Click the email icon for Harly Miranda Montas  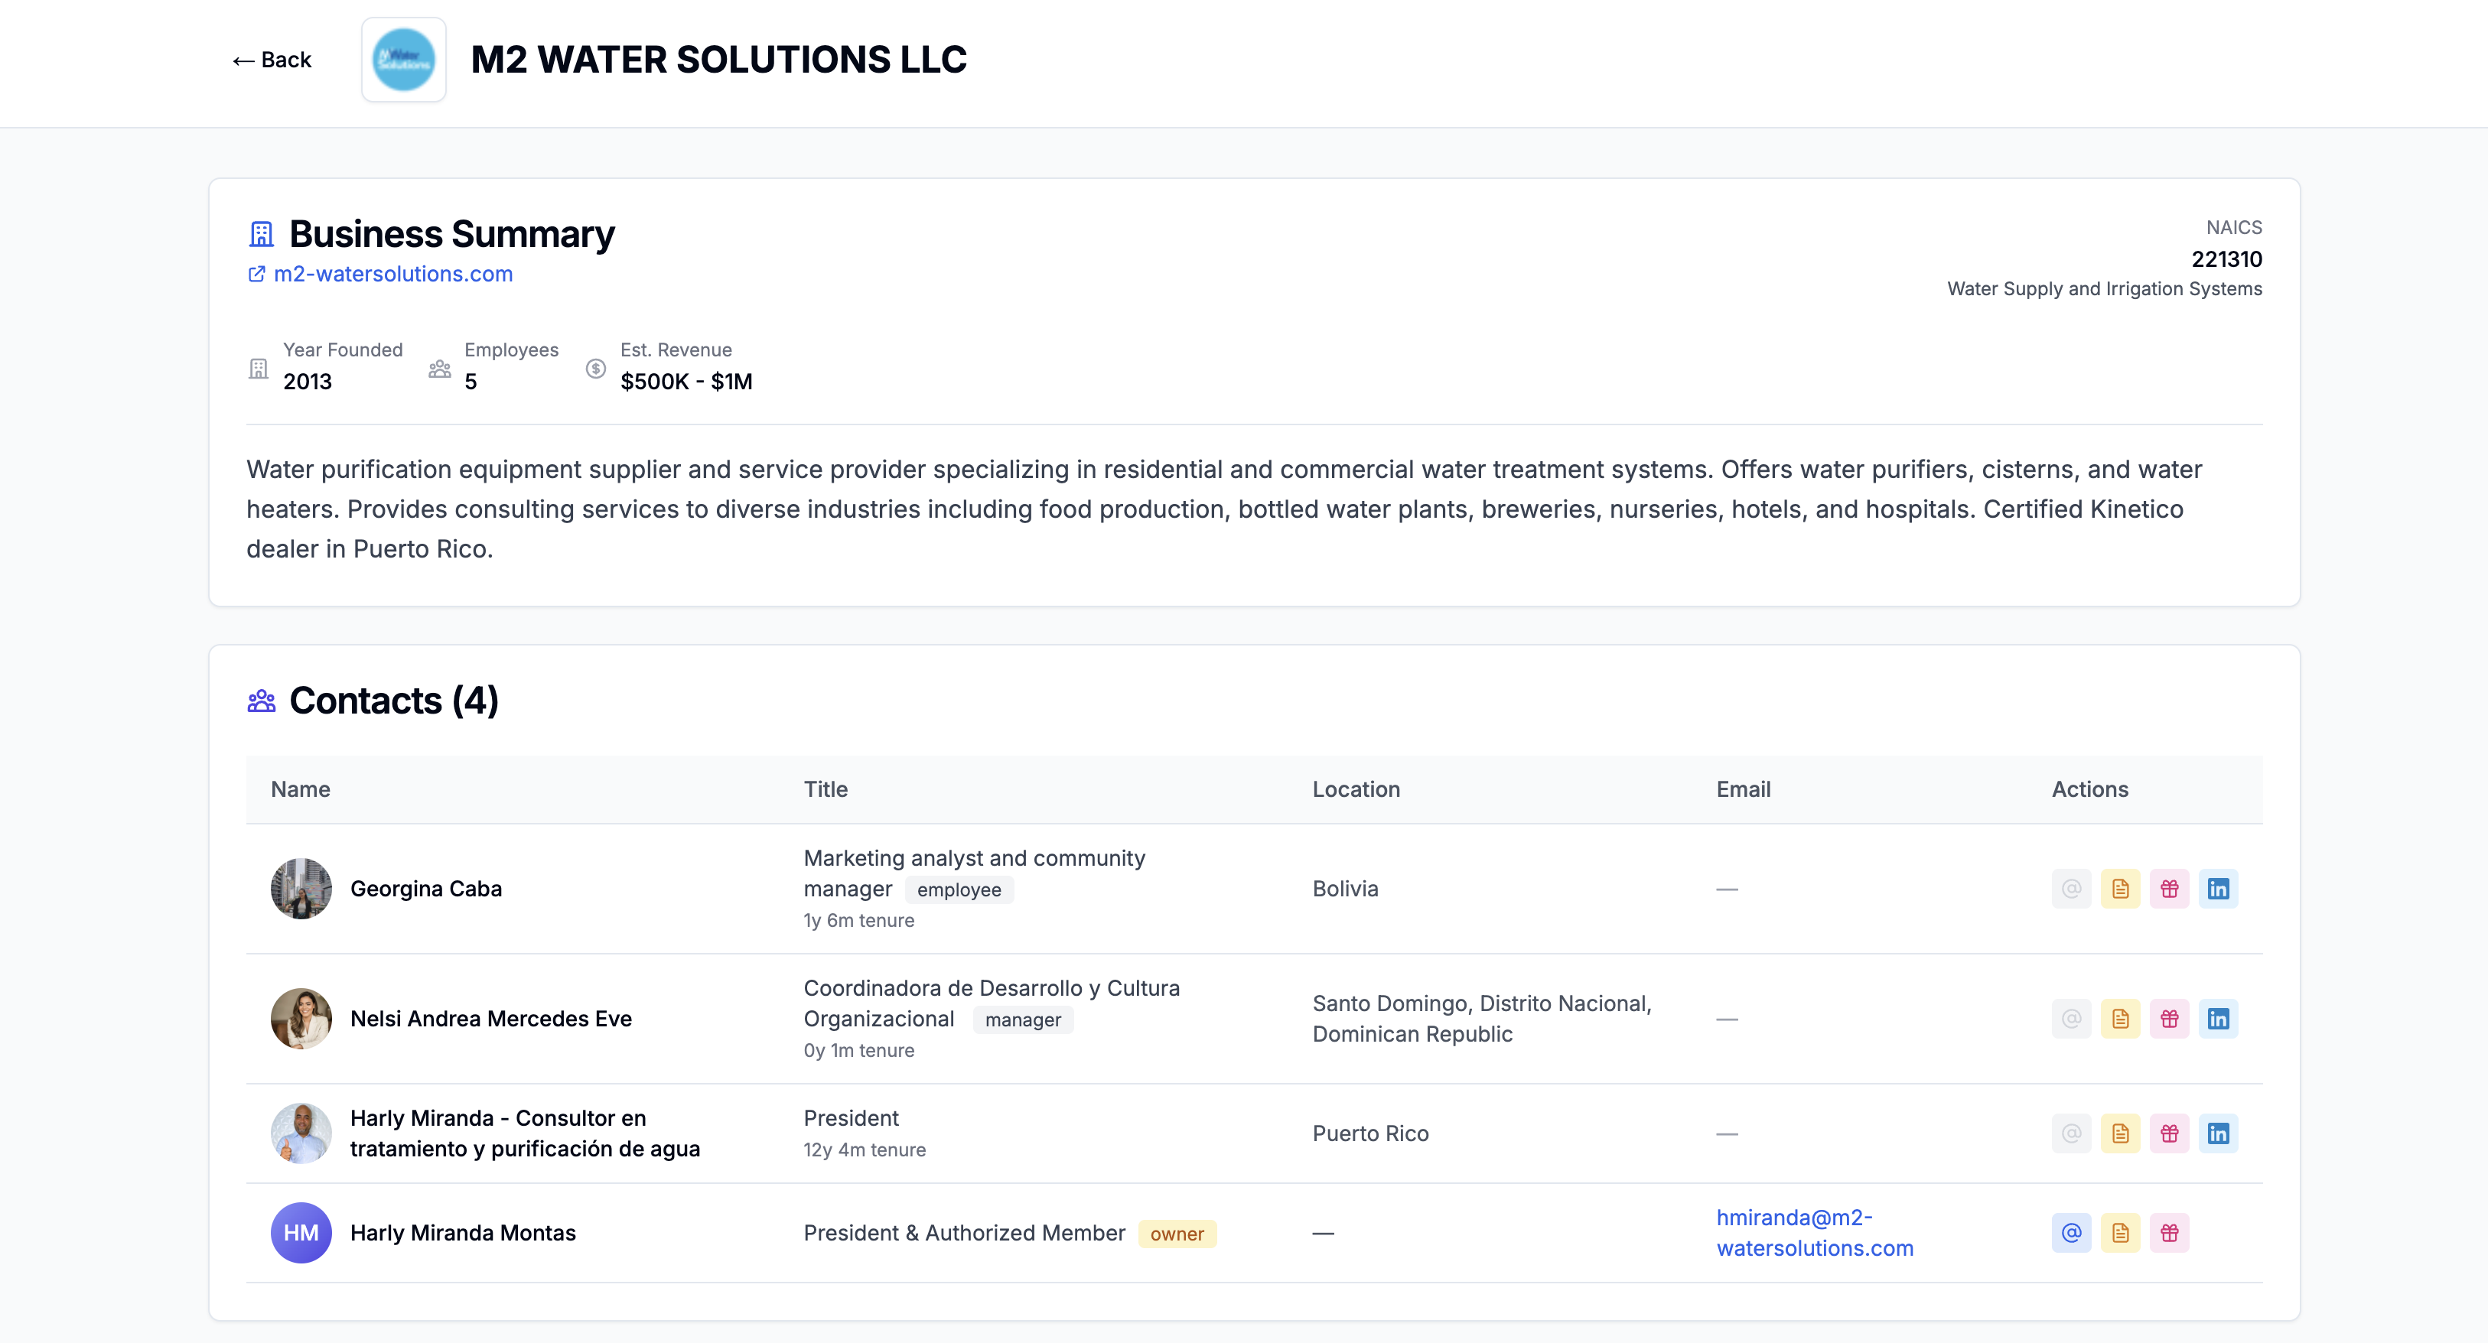coord(2071,1233)
